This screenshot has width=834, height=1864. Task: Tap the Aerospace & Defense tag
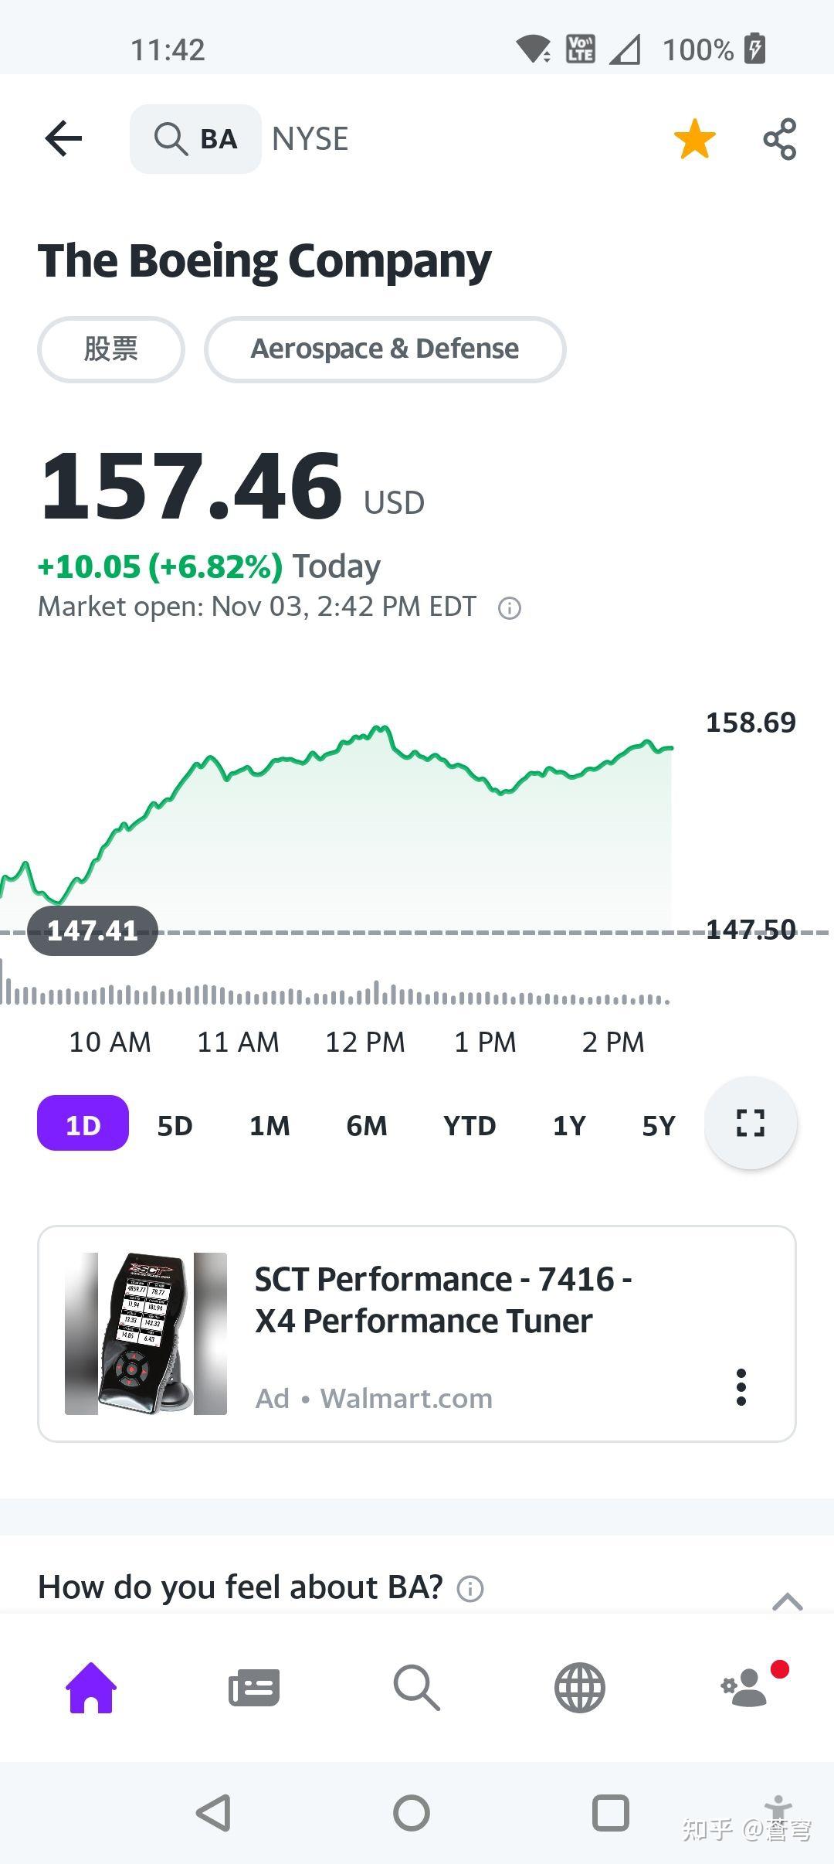pyautogui.click(x=385, y=349)
